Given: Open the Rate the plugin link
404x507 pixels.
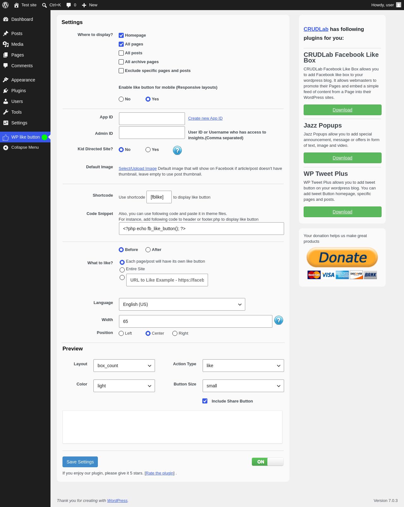Looking at the screenshot, I should point(160,473).
